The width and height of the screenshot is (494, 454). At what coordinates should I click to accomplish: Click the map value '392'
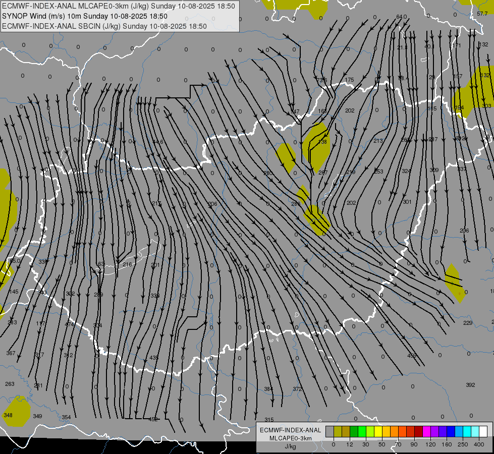click(x=470, y=385)
